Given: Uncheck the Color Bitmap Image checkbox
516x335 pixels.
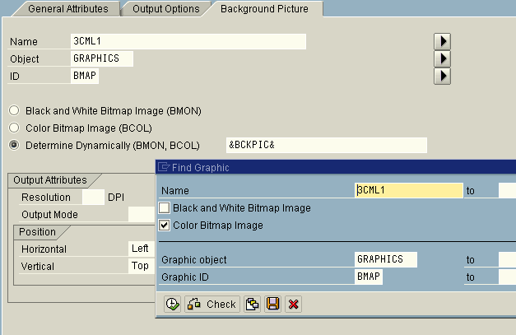Looking at the screenshot, I should pyautogui.click(x=165, y=225).
